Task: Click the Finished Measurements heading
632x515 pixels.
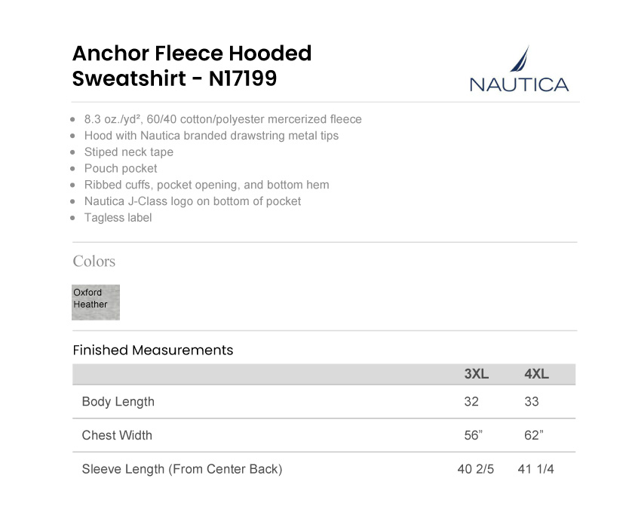Action: [153, 350]
